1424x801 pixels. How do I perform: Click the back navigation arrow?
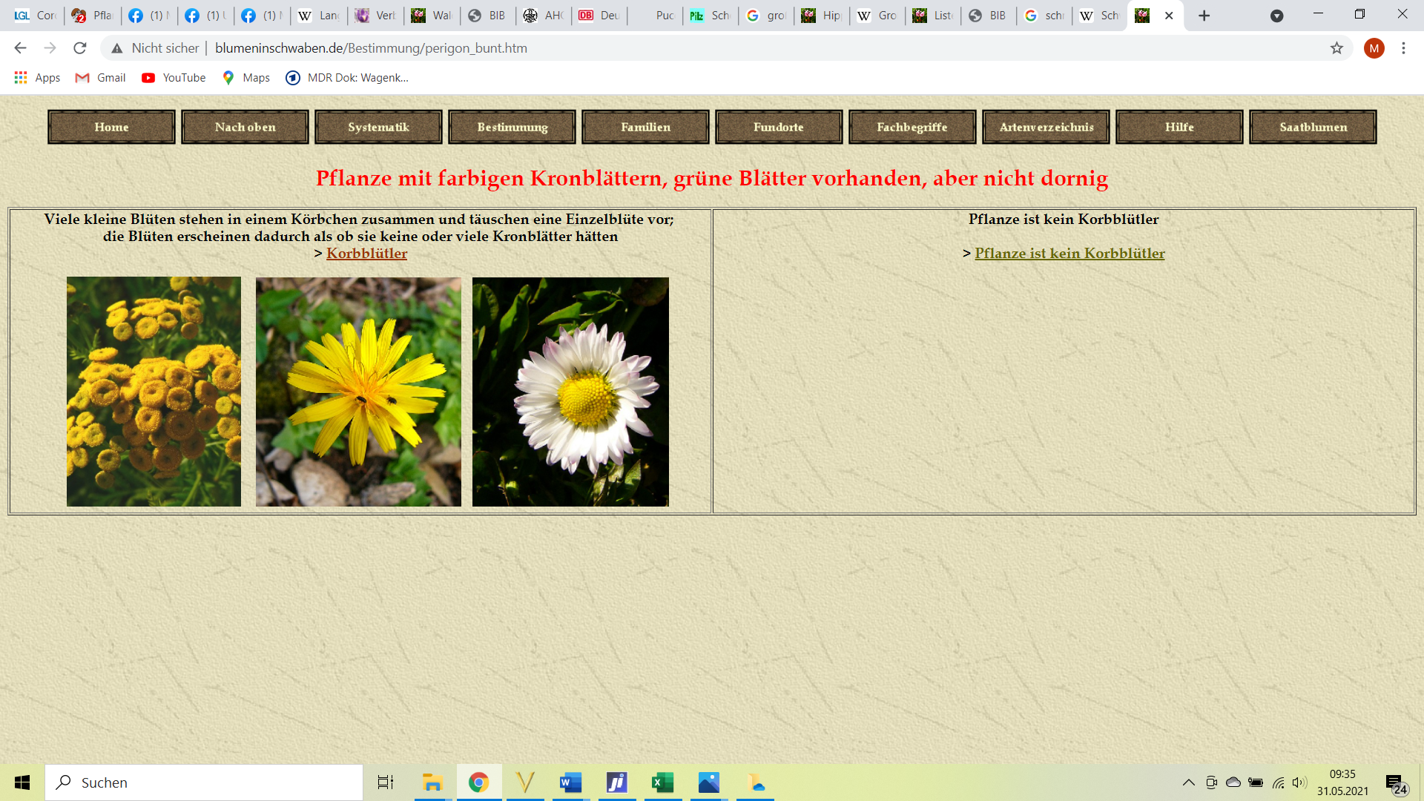click(20, 48)
